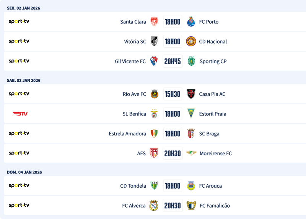
Task: Open the SC Braga crest icon
Action: (x=191, y=134)
